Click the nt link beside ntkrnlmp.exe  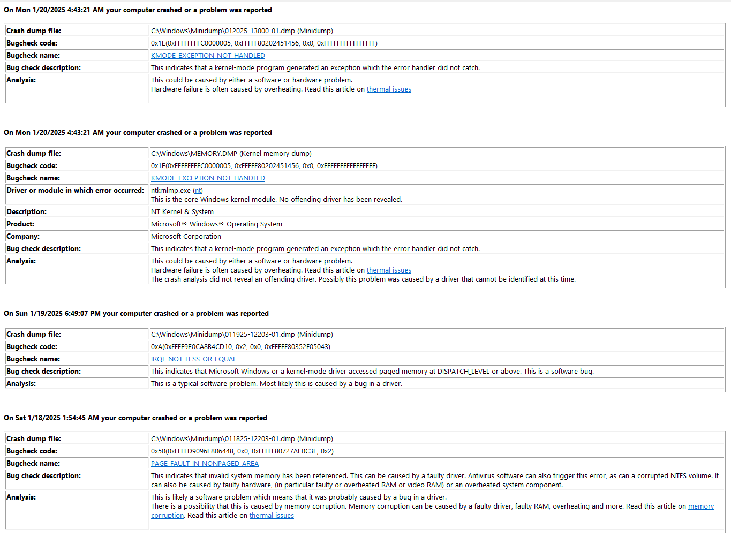198,191
